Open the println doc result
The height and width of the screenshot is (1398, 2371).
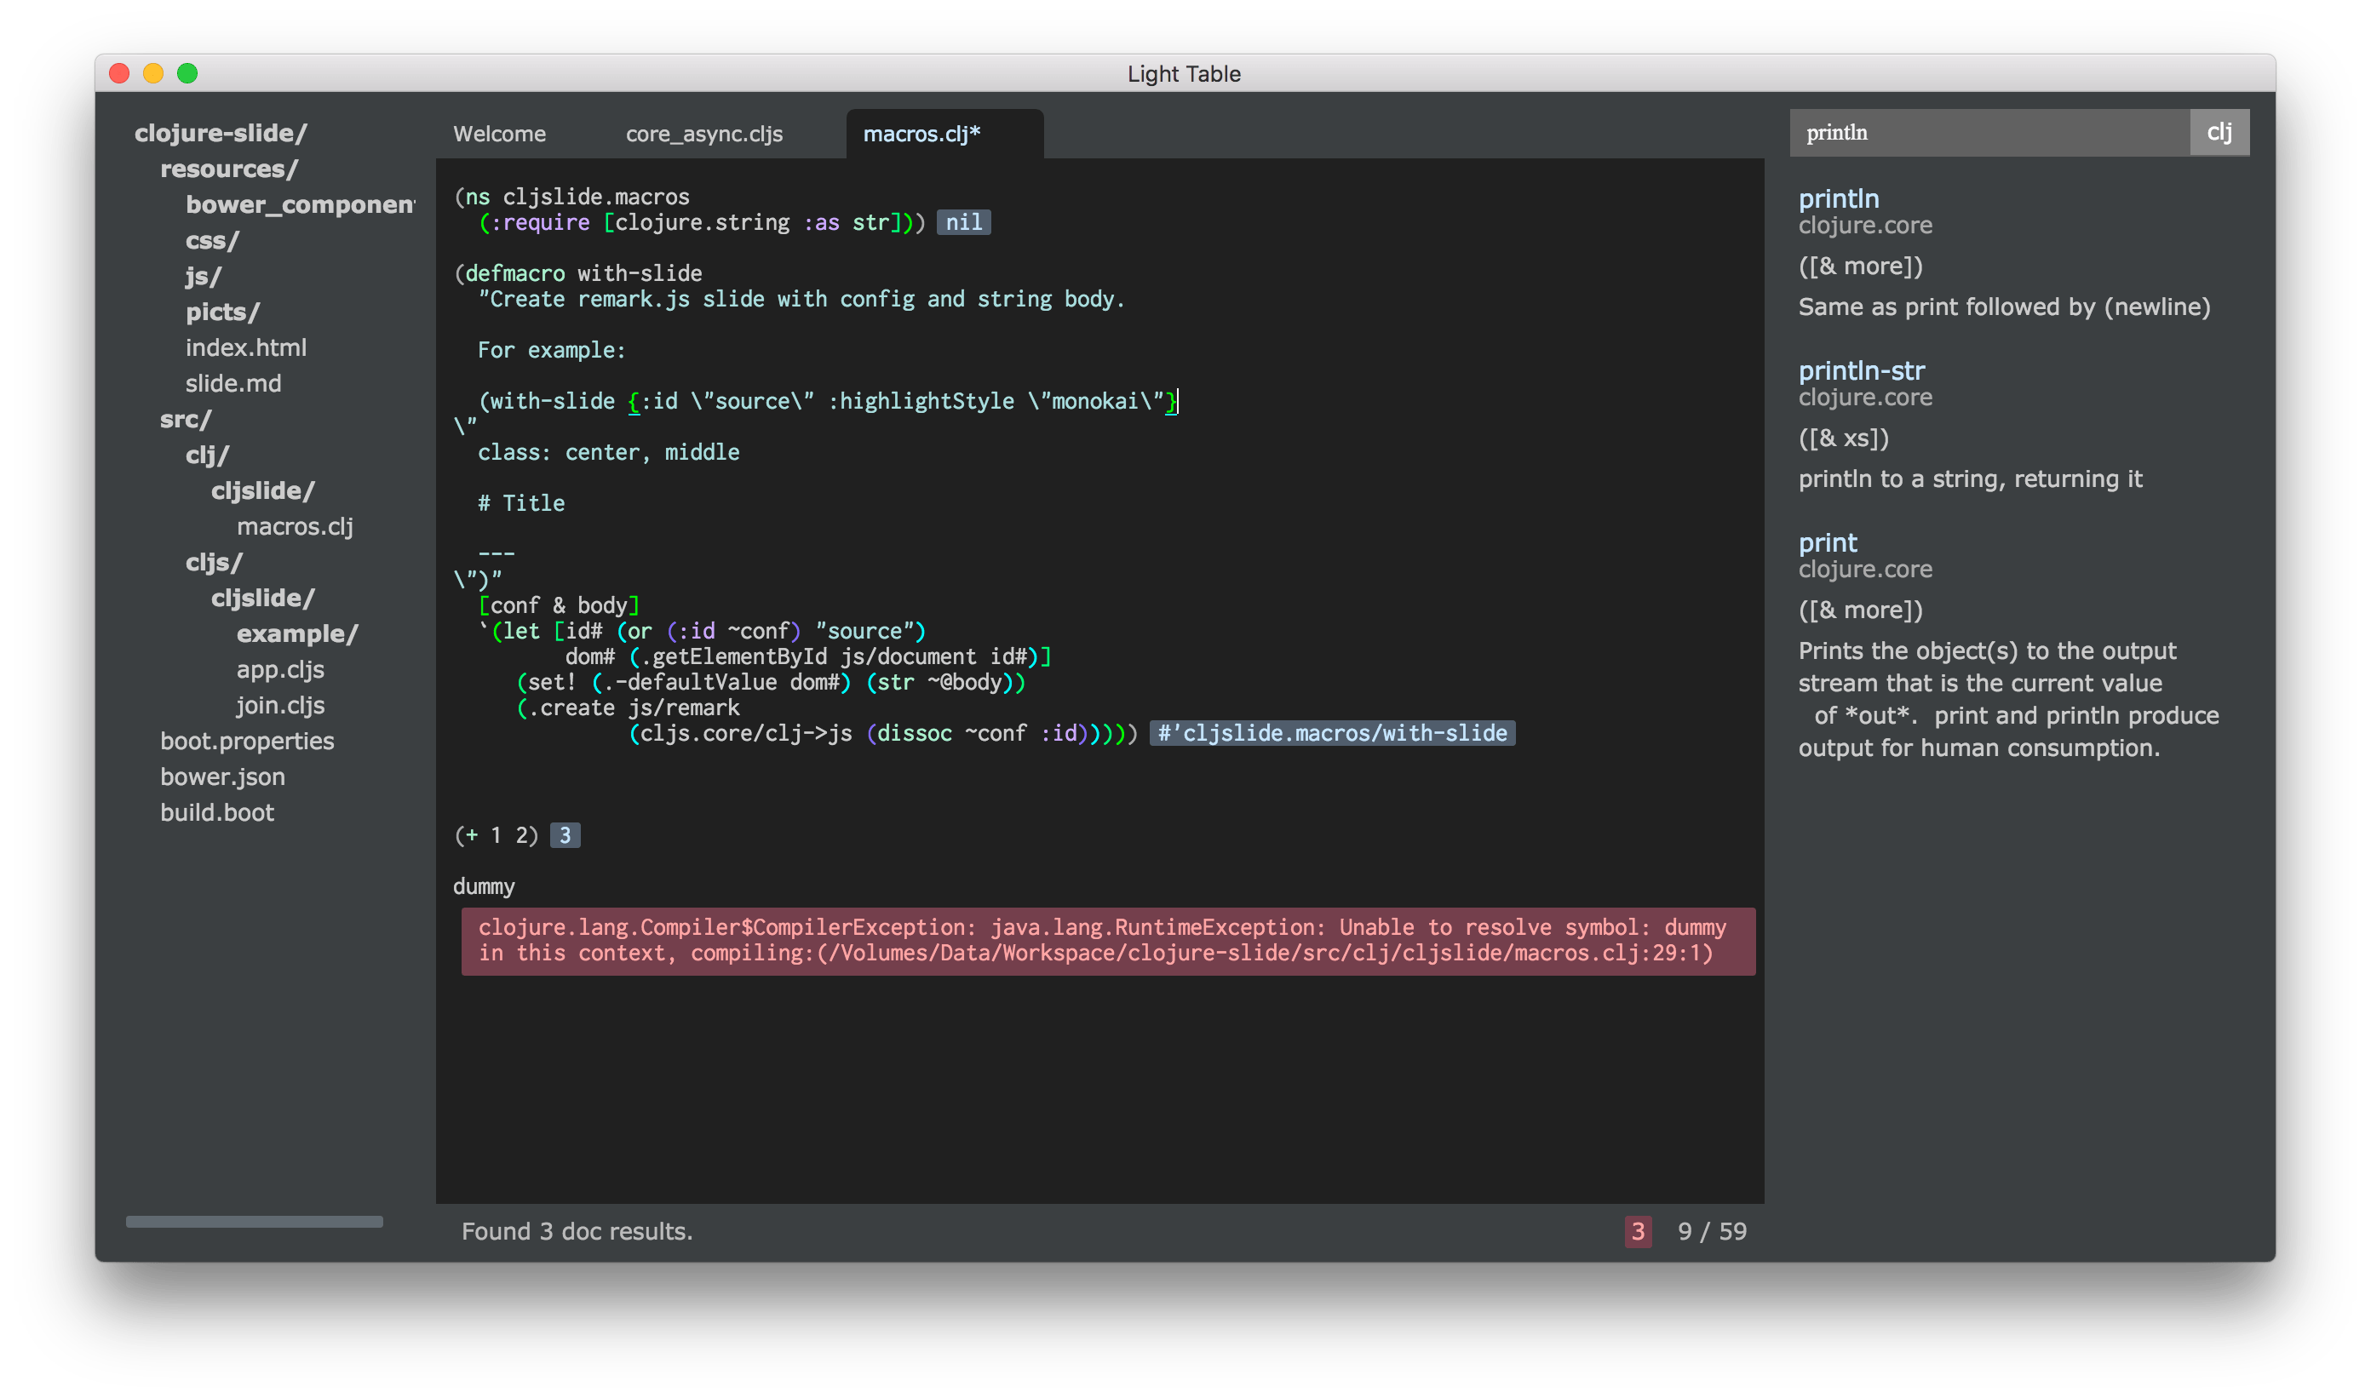1839,198
